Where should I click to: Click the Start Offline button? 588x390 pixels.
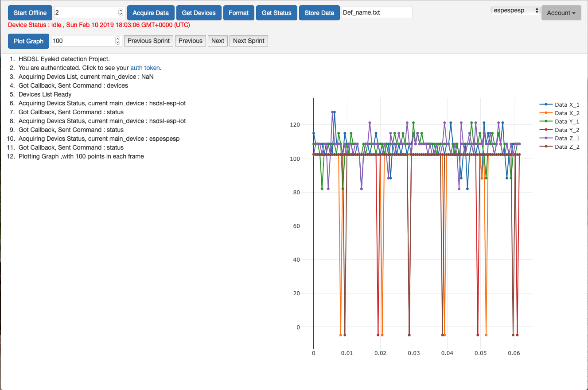tap(30, 13)
